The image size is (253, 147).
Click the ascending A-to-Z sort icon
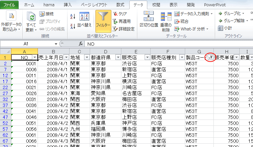coord(73,16)
